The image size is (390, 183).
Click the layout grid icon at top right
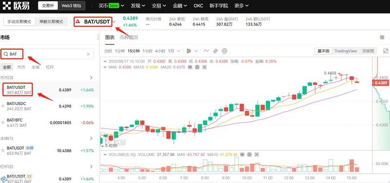(382, 38)
